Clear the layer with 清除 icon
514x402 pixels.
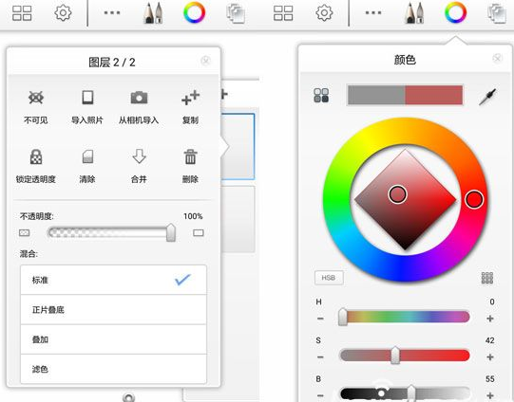click(x=87, y=157)
